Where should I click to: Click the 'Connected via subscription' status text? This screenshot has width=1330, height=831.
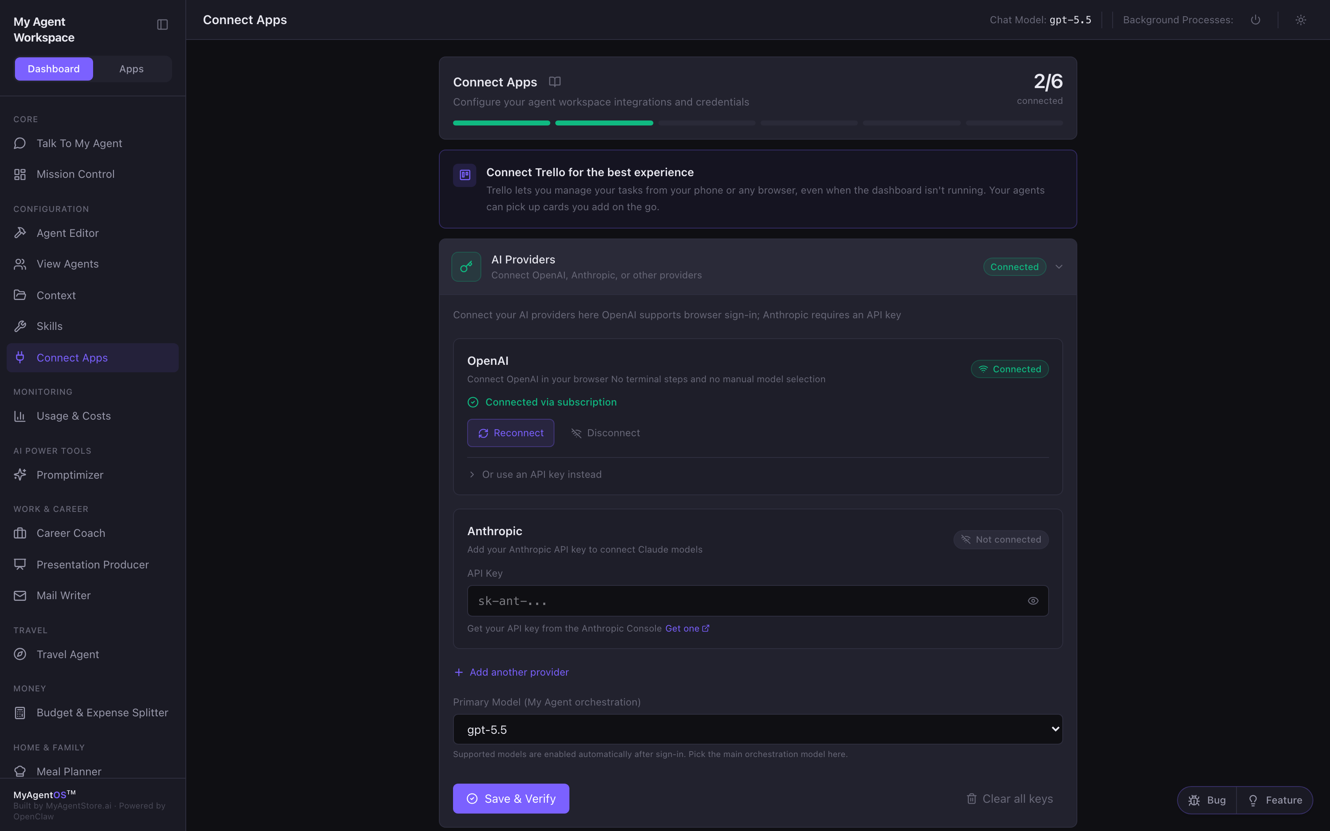coord(551,402)
